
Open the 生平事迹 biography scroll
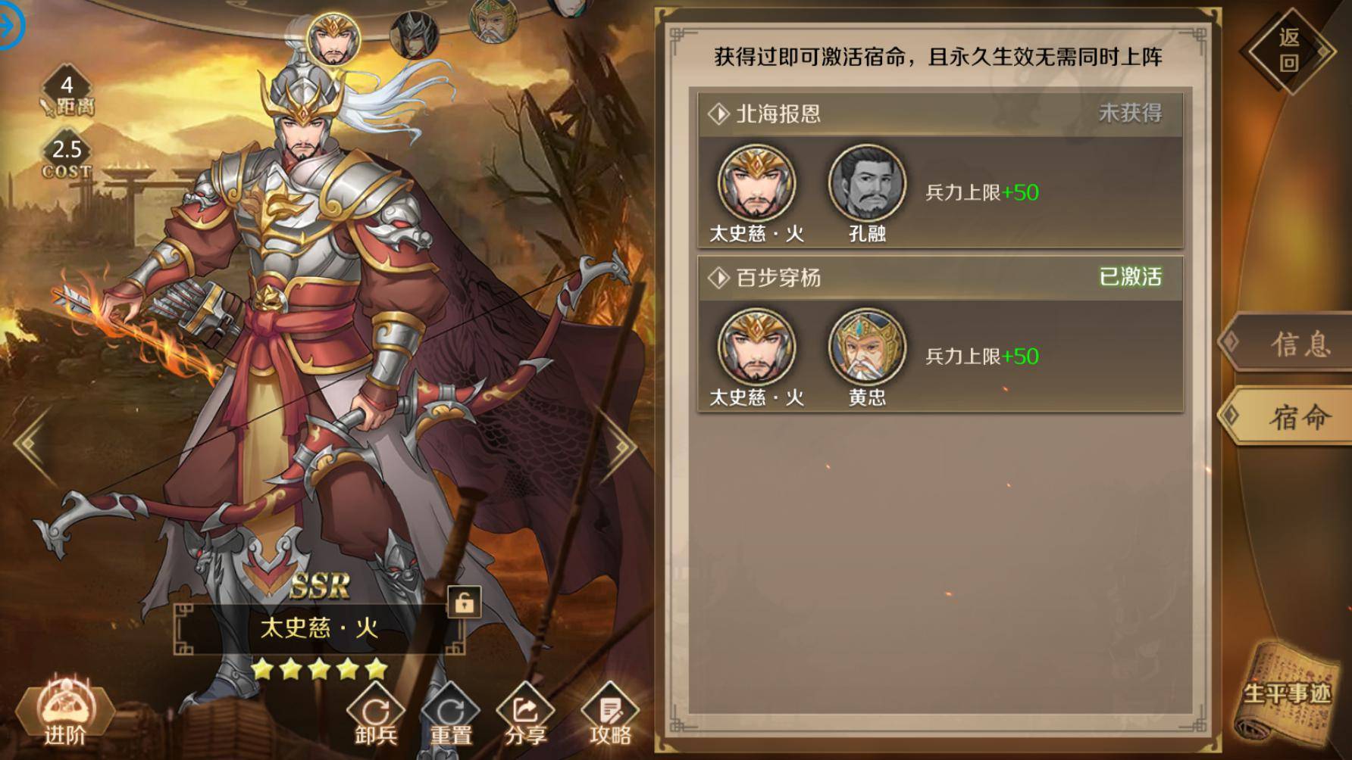point(1286,693)
